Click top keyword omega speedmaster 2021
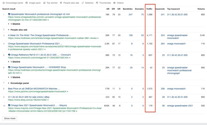Screen dimensions: 207x125 (x=180, y=106)
